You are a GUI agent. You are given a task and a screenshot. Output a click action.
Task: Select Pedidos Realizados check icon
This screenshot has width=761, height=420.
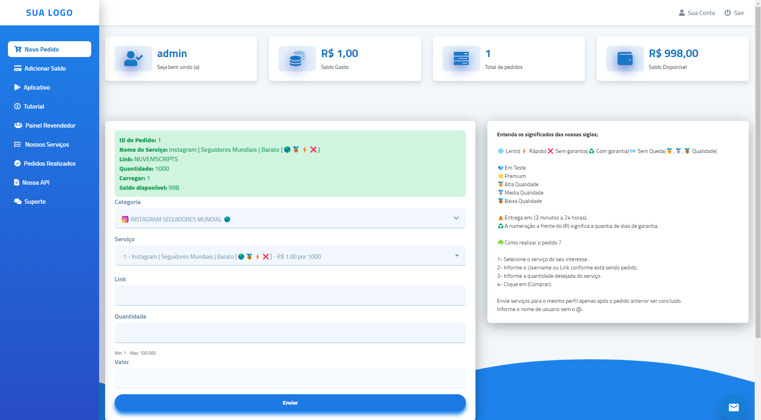(x=17, y=163)
